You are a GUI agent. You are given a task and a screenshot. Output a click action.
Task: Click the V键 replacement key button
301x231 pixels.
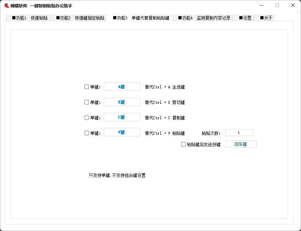pos(122,132)
